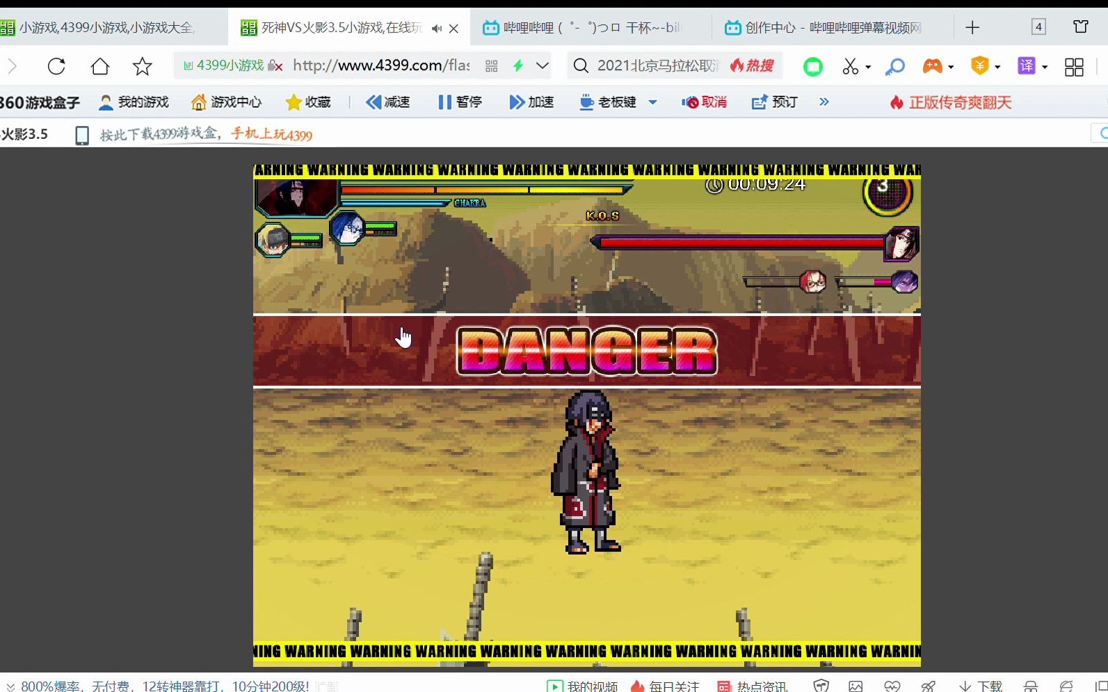1108x692 pixels.
Task: Open 我的游戏 in the bookmarks bar
Action: coord(134,103)
